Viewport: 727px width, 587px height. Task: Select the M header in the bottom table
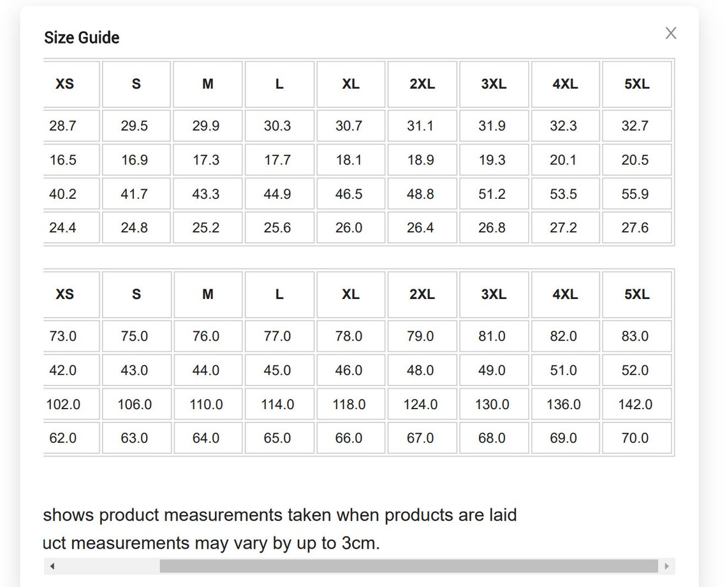208,294
